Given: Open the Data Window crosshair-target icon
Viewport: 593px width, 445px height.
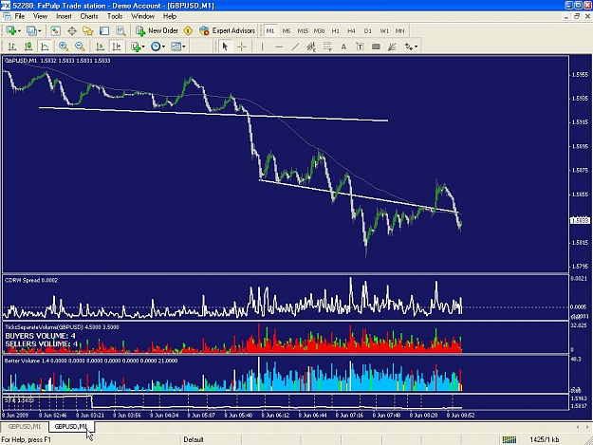Looking at the screenshot, I should point(72,31).
